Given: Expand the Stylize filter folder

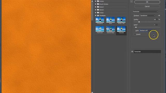Looking at the screenshot, I should click(96, 13).
